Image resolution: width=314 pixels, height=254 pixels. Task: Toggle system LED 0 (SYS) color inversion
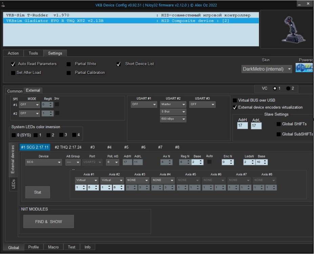14,135
